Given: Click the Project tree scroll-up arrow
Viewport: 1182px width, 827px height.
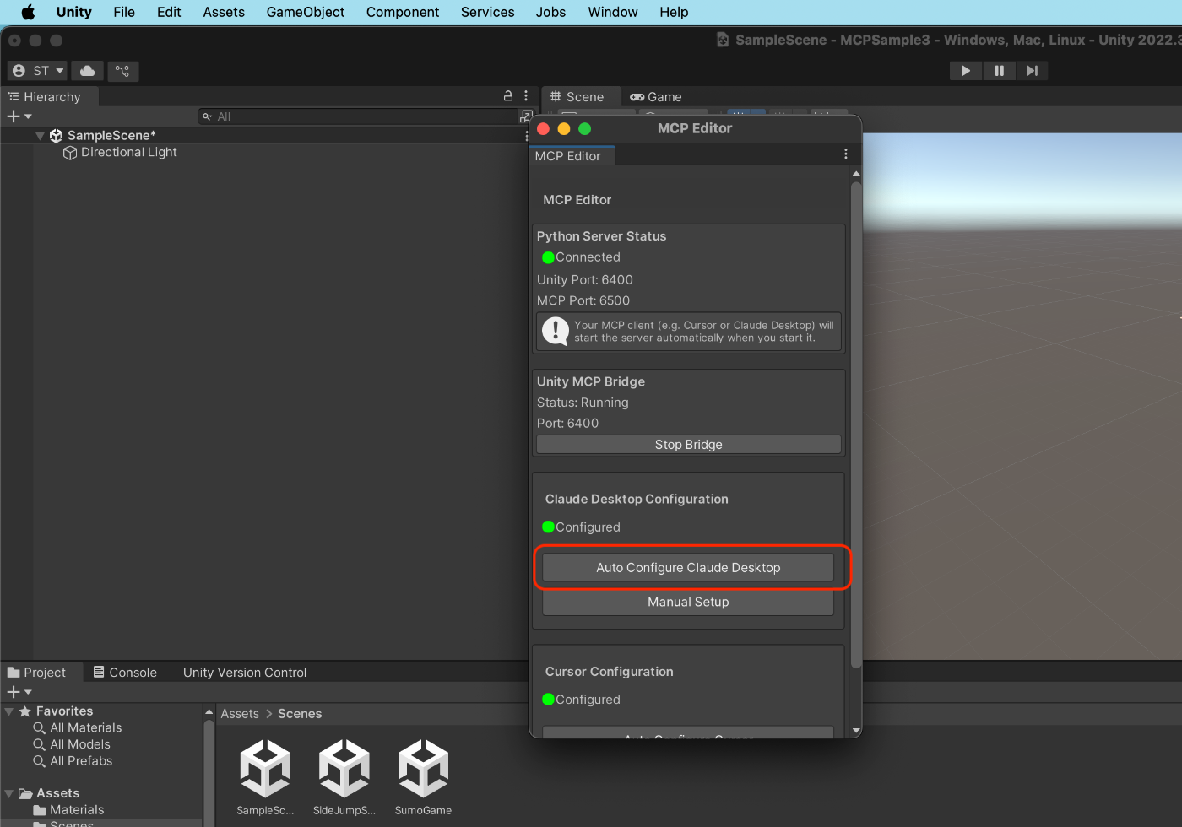Looking at the screenshot, I should [209, 712].
